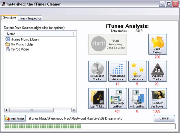The image size is (180, 133).
Task: View the Duplicate Tracks tile
Action: tap(157, 71)
